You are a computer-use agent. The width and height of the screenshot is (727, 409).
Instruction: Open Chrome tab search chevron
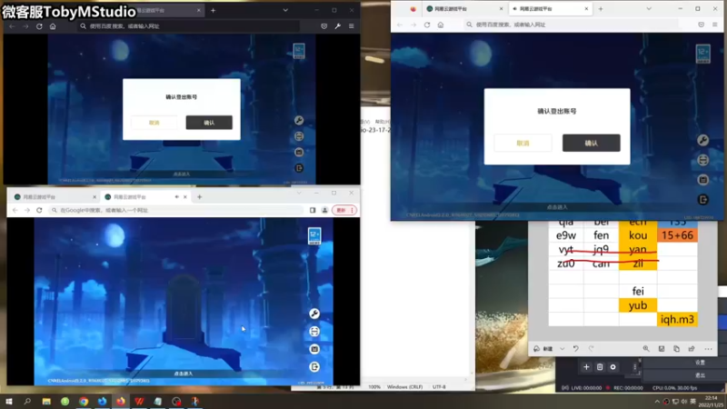click(x=299, y=193)
